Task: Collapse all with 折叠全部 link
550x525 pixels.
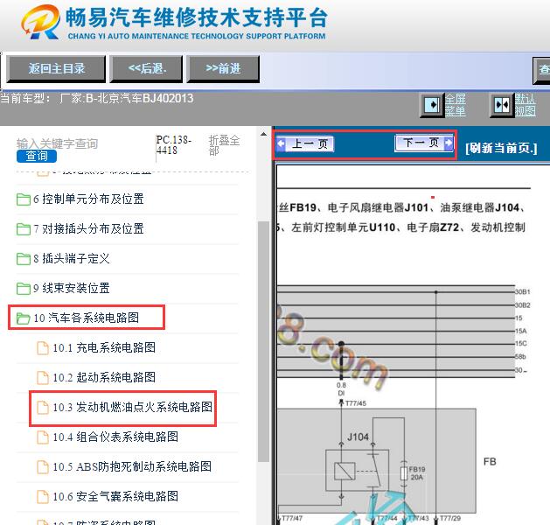Action: pyautogui.click(x=224, y=145)
